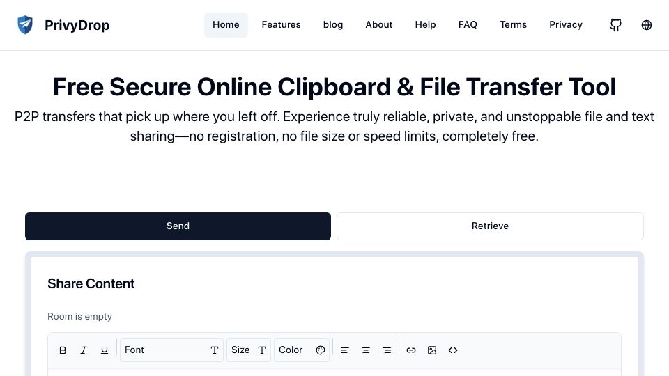The image size is (669, 376).
Task: Toggle bold formatting in editor
Action: 63,350
